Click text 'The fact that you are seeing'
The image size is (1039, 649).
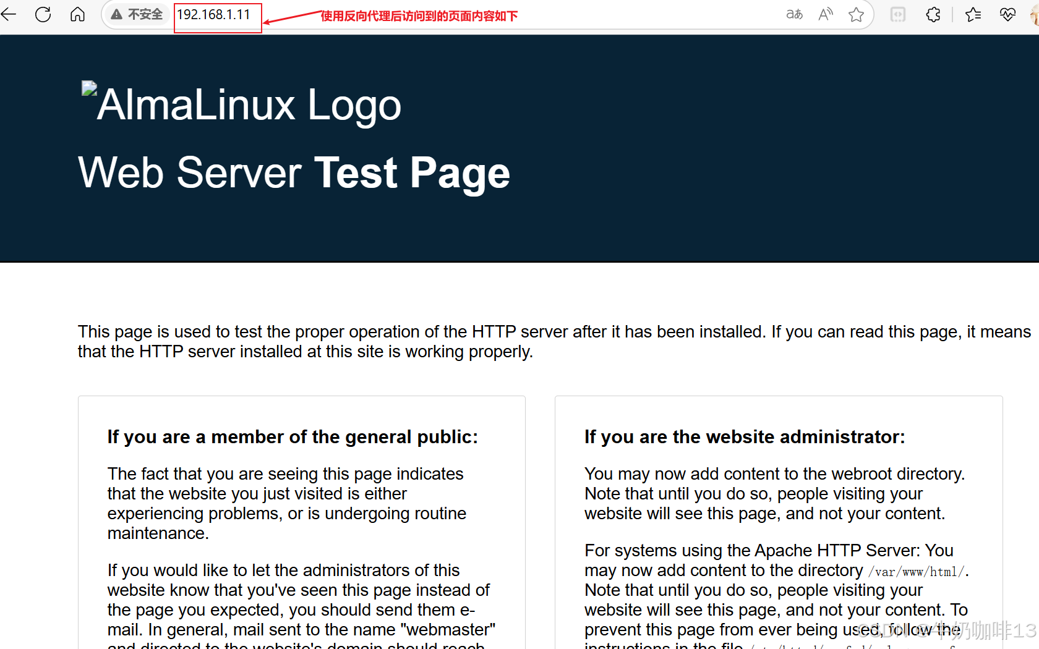coord(287,503)
